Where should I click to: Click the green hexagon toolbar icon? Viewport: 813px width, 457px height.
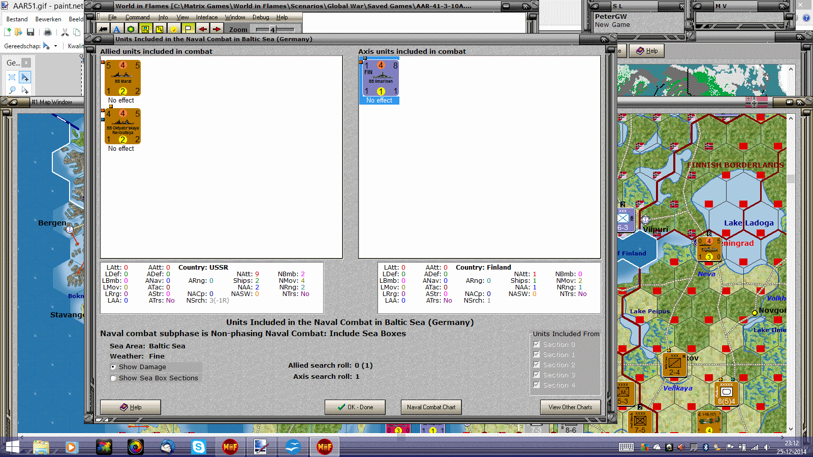[x=131, y=29]
